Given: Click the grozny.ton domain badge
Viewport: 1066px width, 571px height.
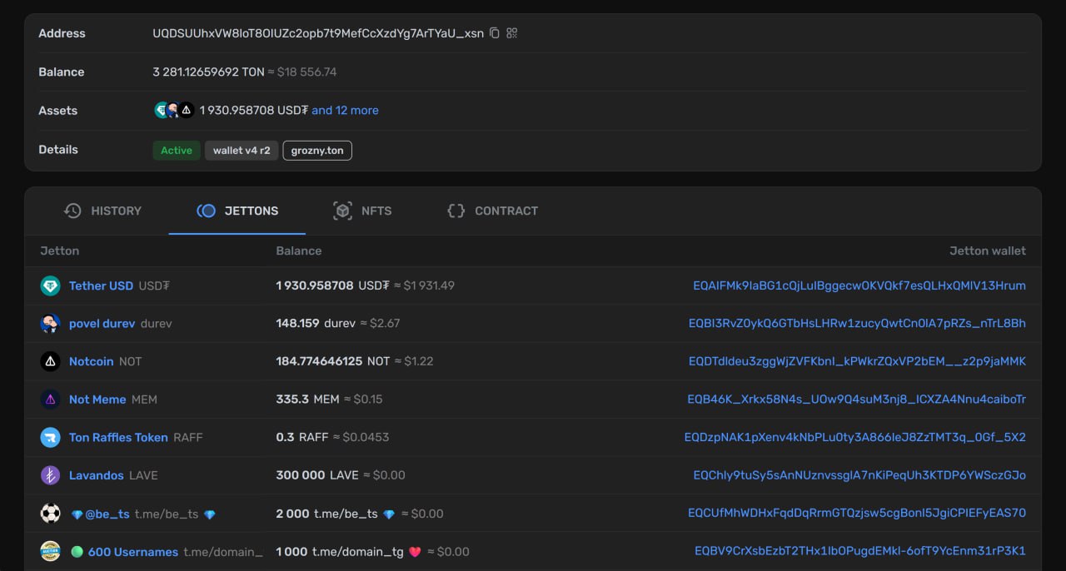Looking at the screenshot, I should tap(317, 151).
